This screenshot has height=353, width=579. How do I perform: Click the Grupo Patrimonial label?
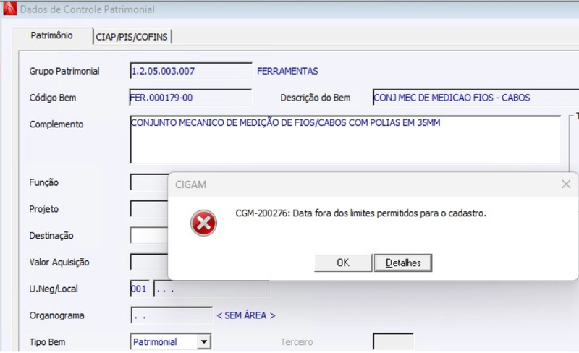coord(64,71)
